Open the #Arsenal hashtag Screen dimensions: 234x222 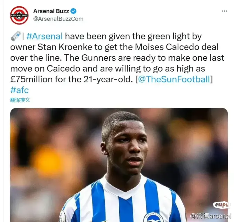tap(44, 36)
